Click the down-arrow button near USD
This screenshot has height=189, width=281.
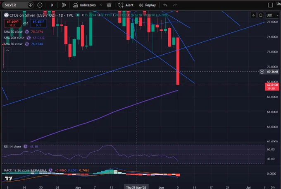coord(253,15)
